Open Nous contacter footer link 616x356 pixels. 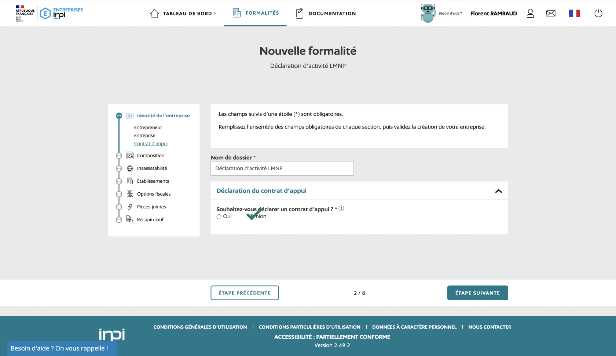(489, 327)
